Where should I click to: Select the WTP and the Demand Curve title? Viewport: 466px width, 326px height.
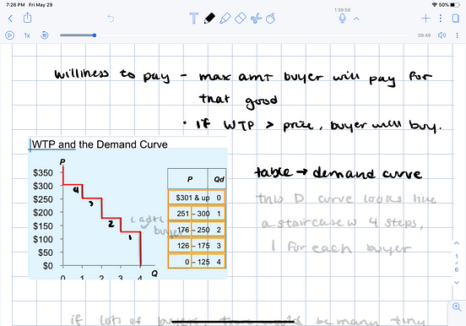[x=100, y=144]
